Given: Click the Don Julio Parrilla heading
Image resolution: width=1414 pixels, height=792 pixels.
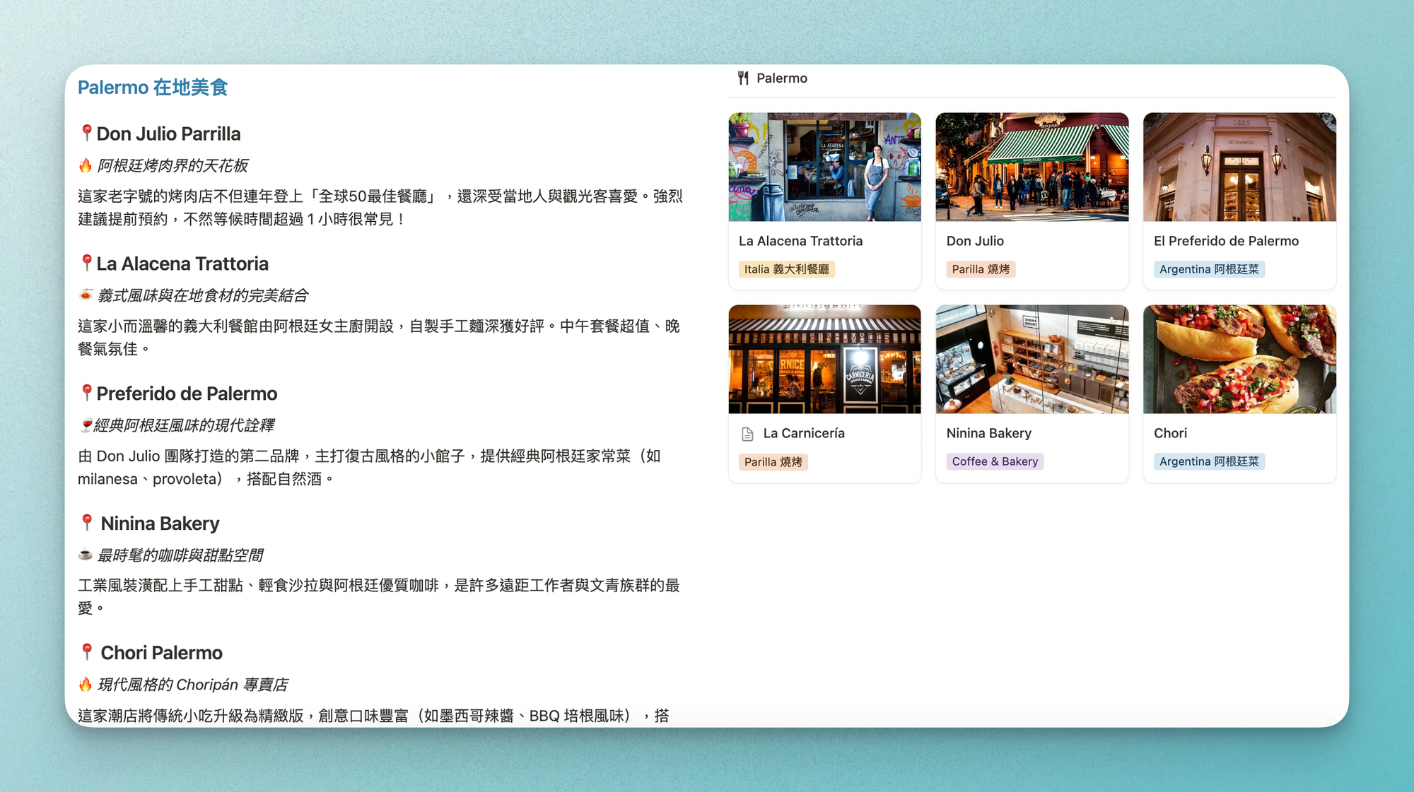Looking at the screenshot, I should (x=168, y=134).
